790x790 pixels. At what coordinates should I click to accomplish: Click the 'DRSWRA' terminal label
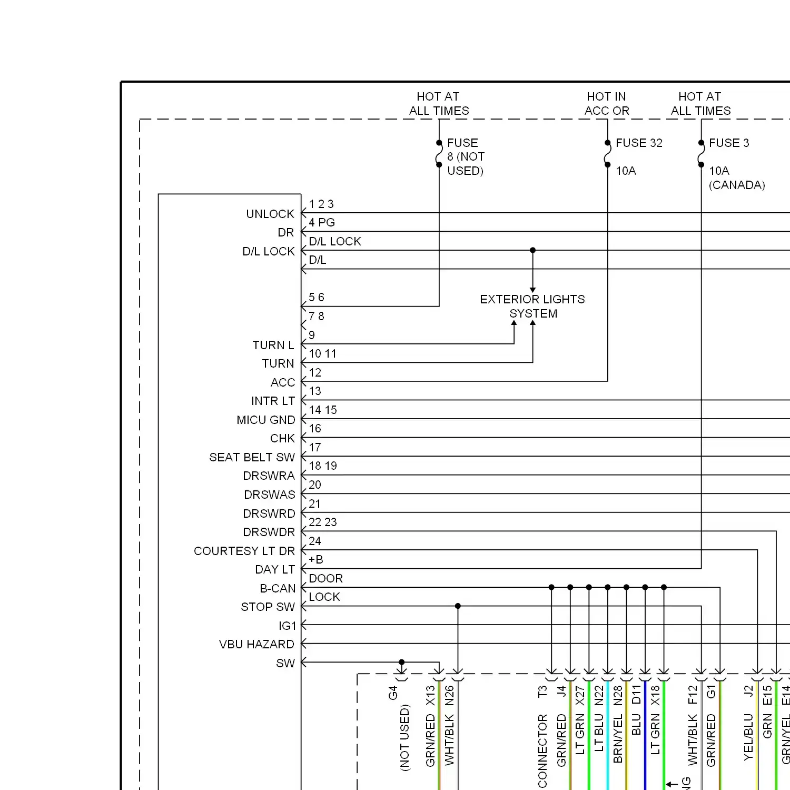(269, 476)
